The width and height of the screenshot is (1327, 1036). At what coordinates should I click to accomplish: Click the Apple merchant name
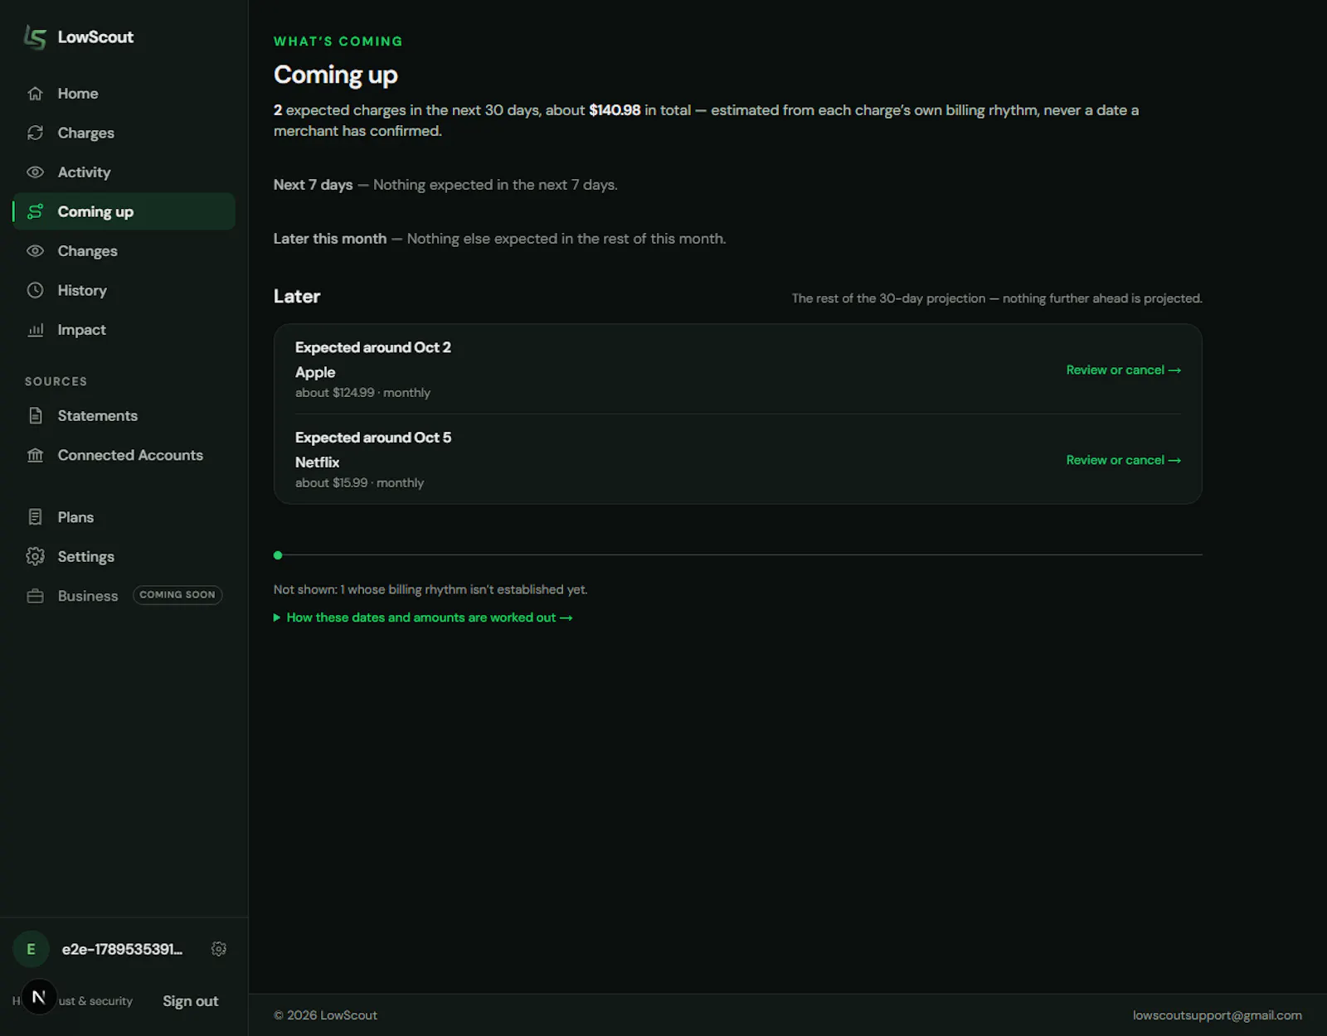coord(315,372)
